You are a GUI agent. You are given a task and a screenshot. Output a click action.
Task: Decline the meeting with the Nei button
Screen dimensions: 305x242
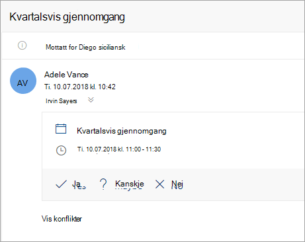coord(169,184)
